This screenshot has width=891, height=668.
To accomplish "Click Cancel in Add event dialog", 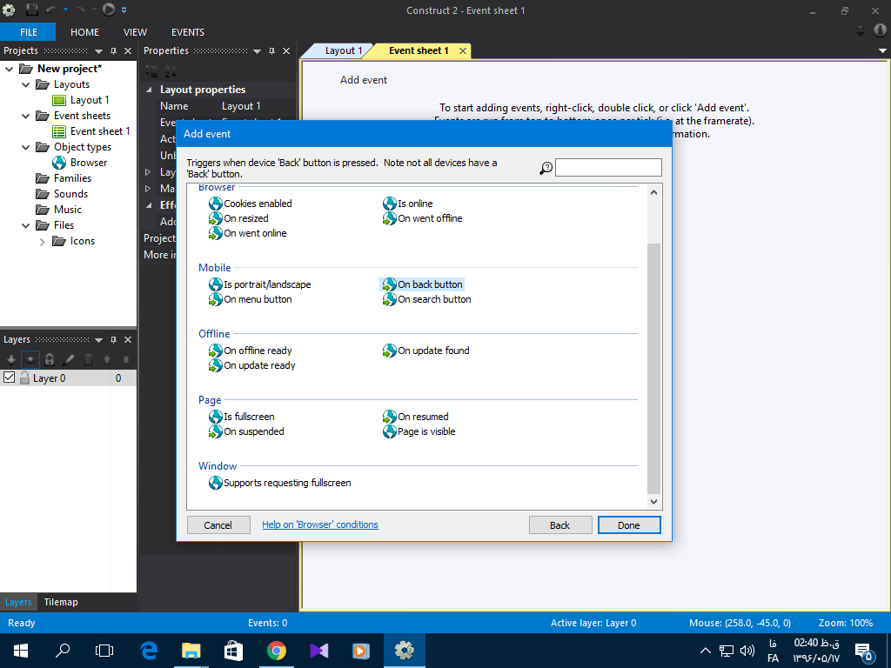I will tap(218, 524).
